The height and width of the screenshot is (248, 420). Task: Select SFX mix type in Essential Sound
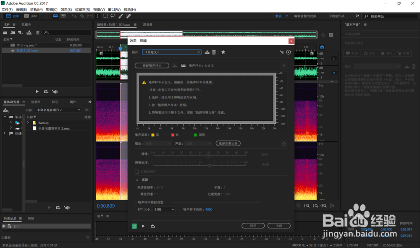pyautogui.click(x=386, y=53)
